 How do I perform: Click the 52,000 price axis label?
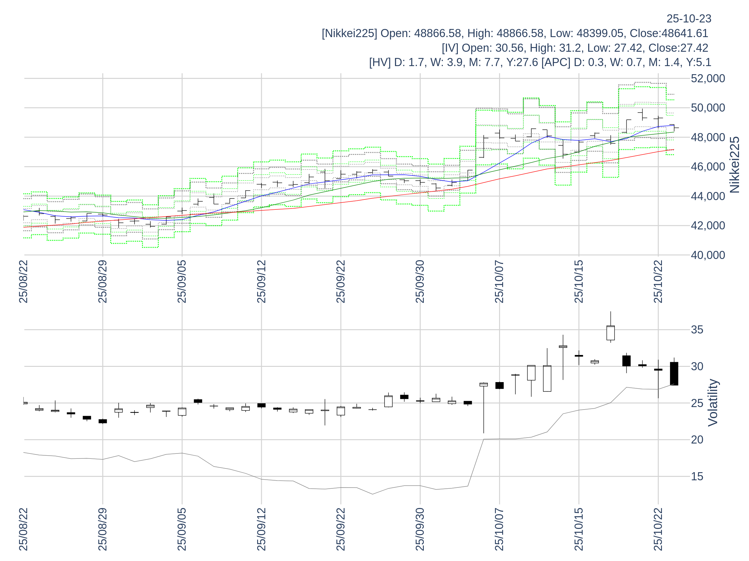pyautogui.click(x=708, y=79)
